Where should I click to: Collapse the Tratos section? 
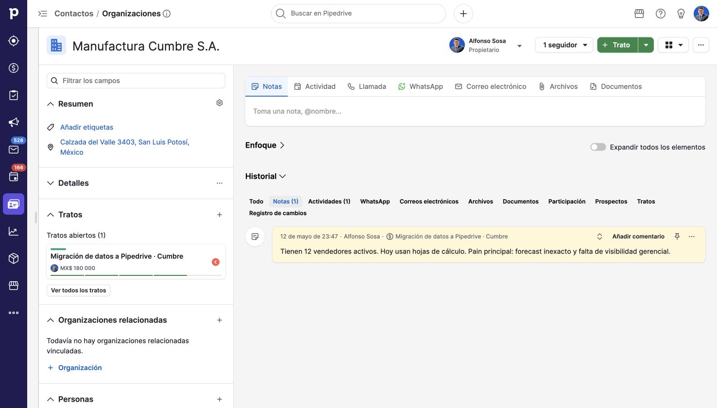(x=51, y=215)
